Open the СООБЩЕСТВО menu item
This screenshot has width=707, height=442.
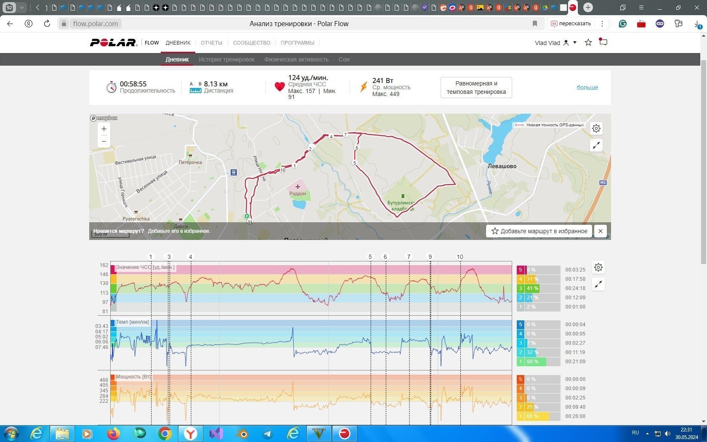(x=252, y=43)
